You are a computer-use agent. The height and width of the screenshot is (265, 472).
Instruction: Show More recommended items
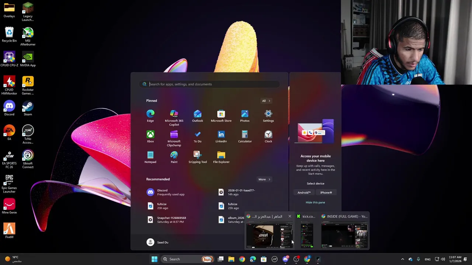[x=264, y=179]
